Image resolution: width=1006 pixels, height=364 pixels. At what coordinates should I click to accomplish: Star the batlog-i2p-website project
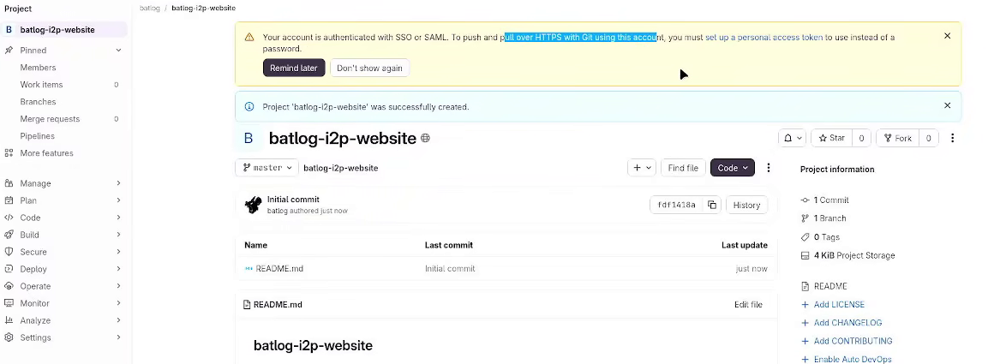832,138
